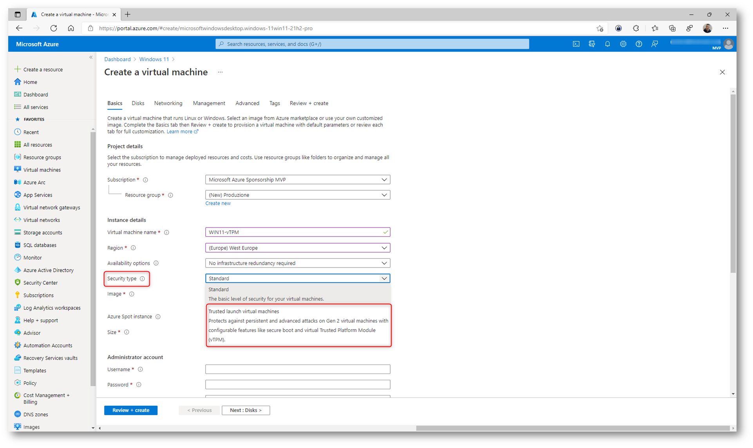Open portal settings gear
753x448 pixels.
pos(623,44)
